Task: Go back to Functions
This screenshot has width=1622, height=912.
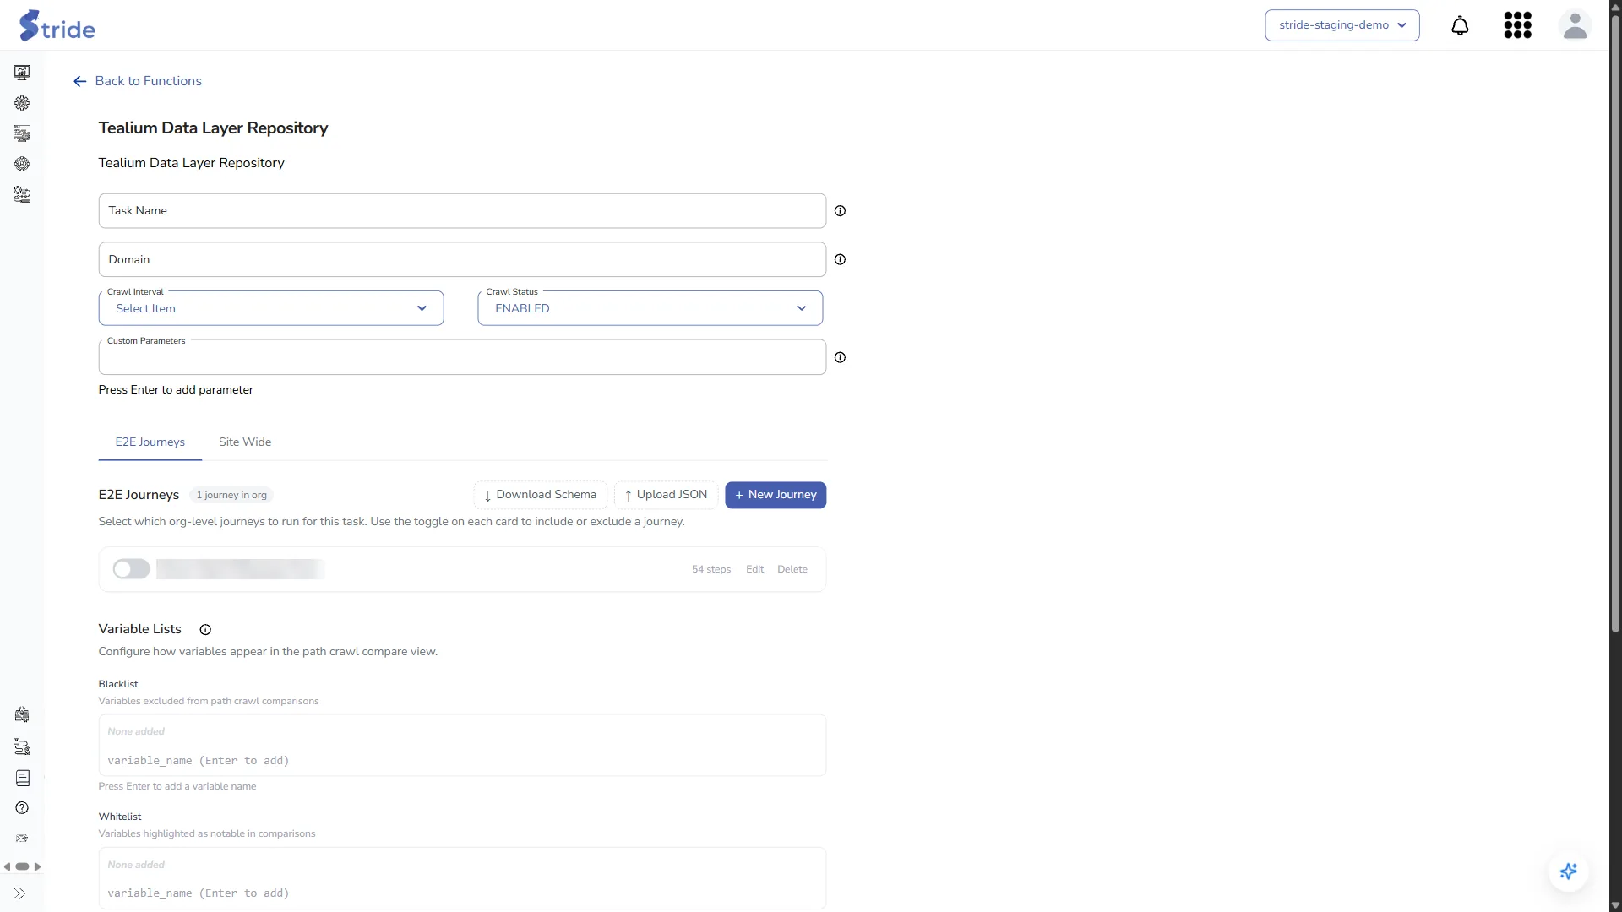Action: click(139, 81)
